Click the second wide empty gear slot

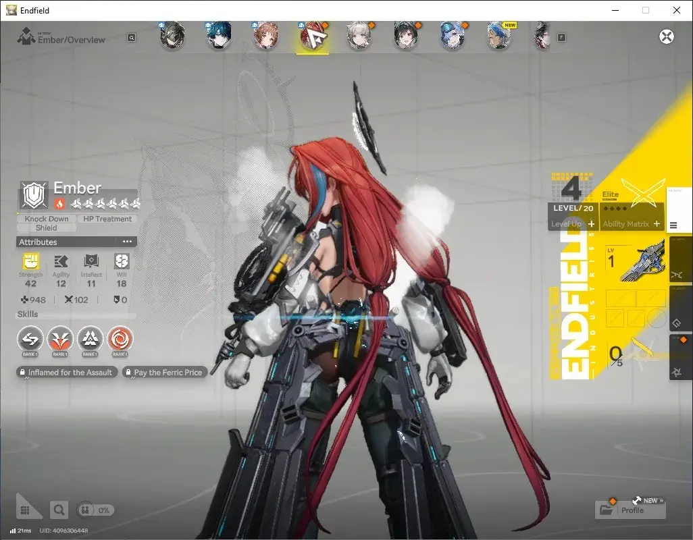(650, 298)
